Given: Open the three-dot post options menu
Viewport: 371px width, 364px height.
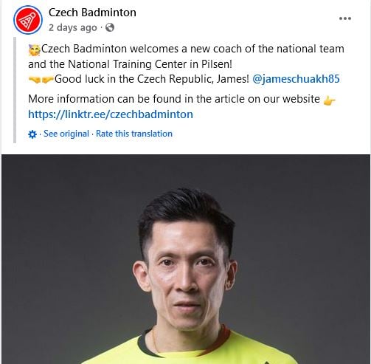Looking at the screenshot, I should pyautogui.click(x=345, y=18).
